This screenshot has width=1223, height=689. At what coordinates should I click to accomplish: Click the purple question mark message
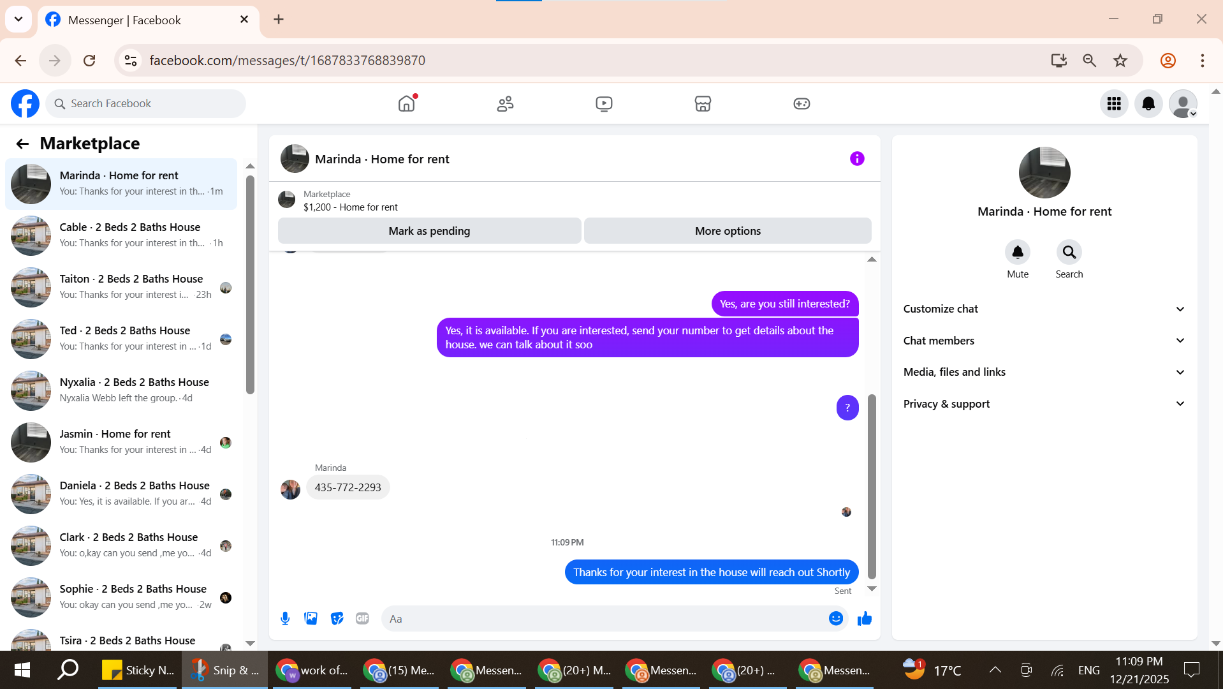[847, 408]
